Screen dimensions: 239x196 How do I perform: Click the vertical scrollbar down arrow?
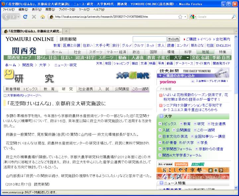tap(235, 187)
